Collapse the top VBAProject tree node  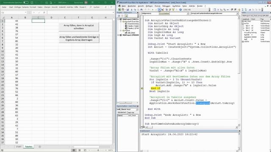(x=119, y=19)
